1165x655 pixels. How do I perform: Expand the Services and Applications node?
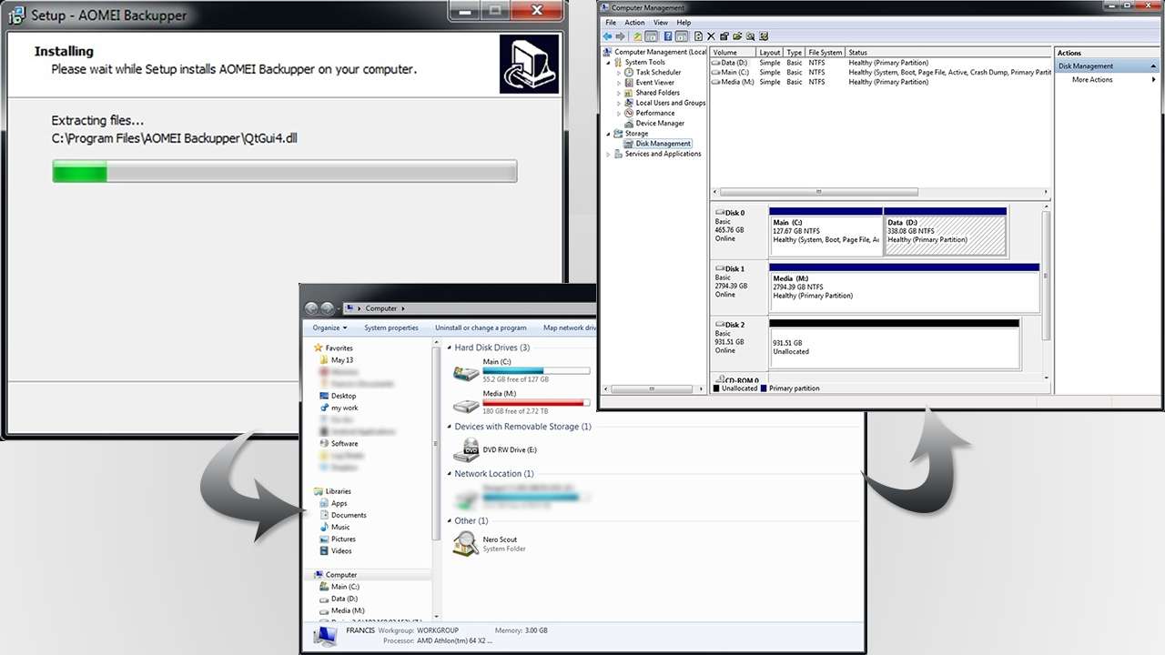(x=608, y=153)
